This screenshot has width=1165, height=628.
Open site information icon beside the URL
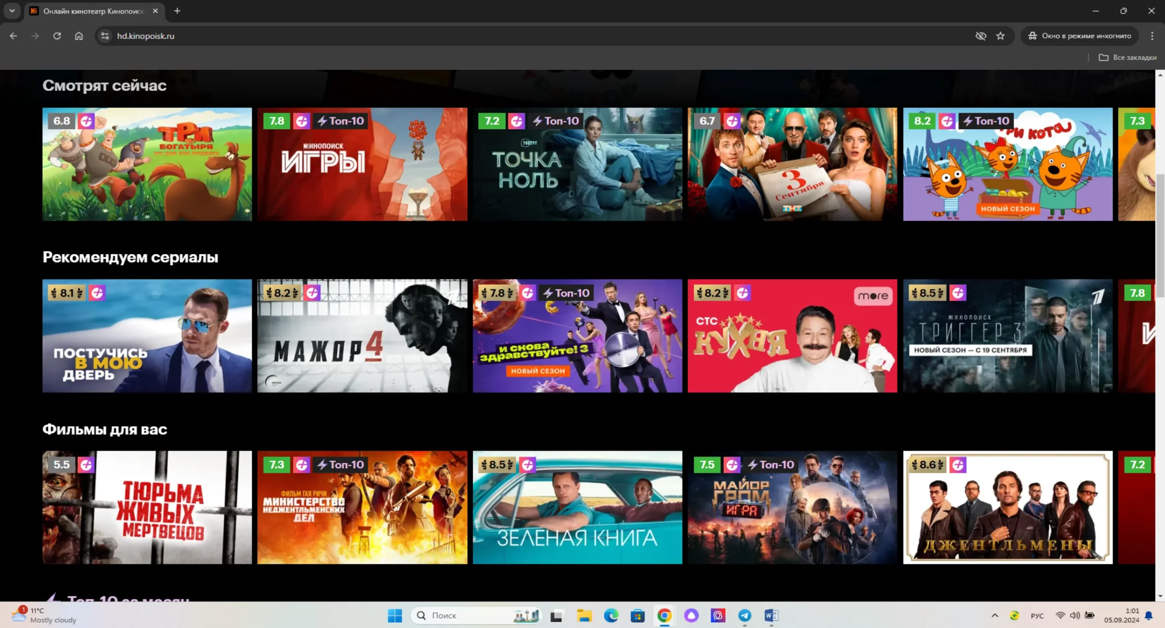tap(105, 36)
